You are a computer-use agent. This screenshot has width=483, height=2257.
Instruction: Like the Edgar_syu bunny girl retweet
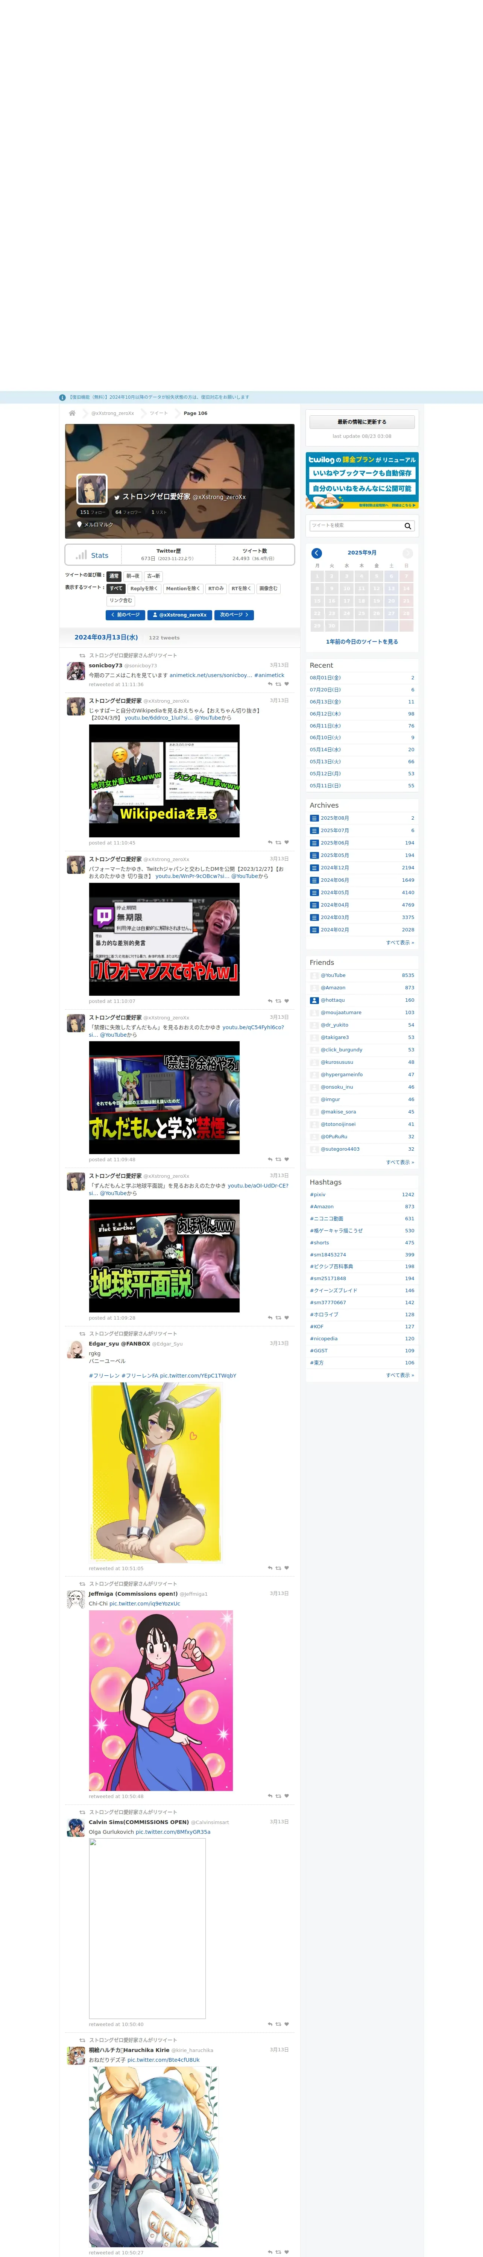click(x=286, y=1568)
